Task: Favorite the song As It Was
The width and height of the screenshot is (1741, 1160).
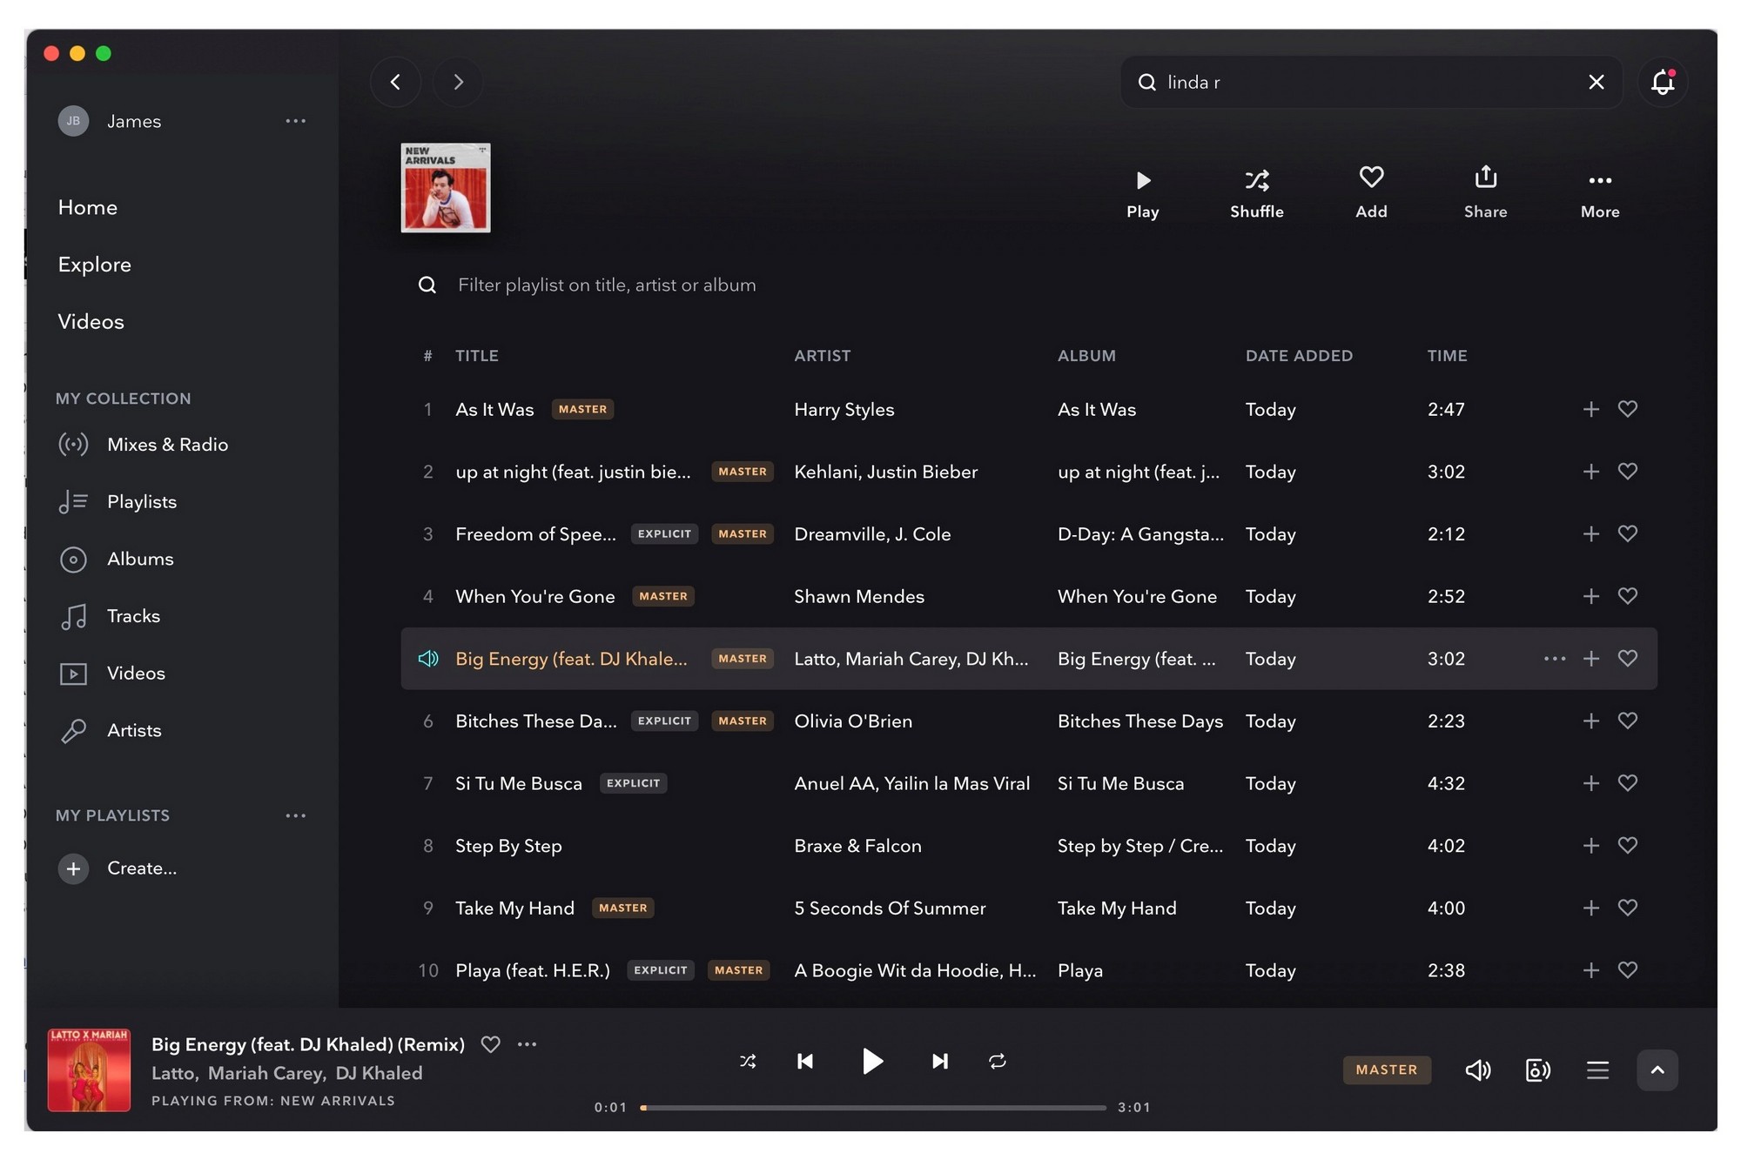Action: pos(1628,409)
